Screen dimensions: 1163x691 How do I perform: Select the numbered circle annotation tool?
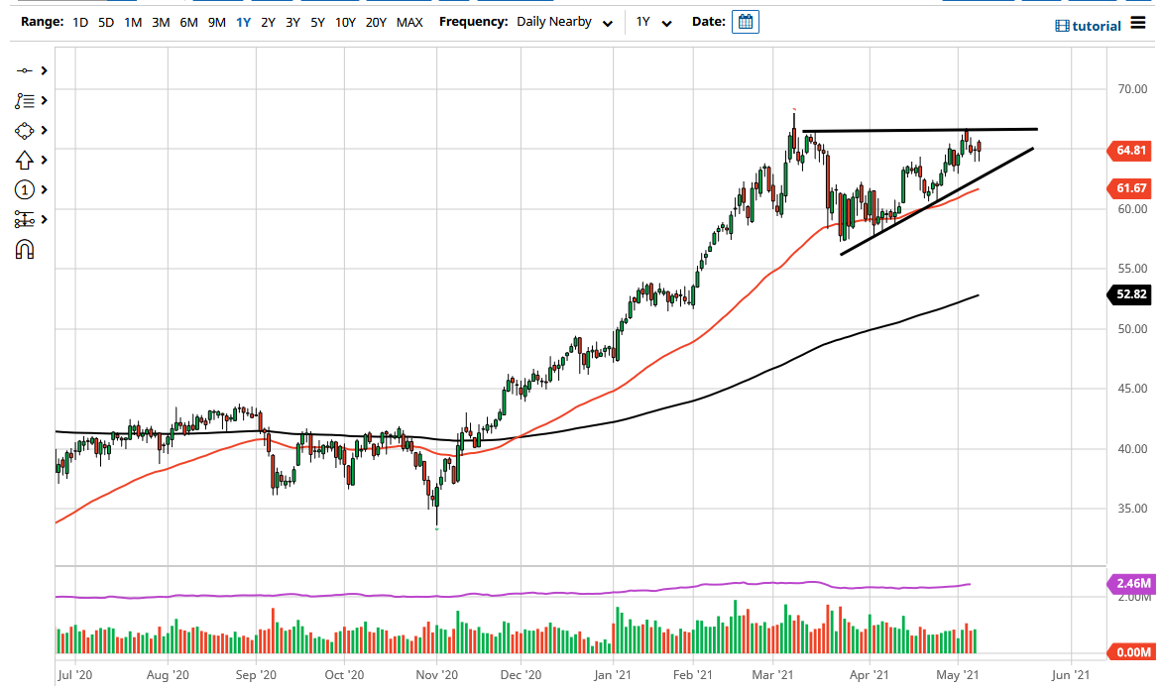(x=22, y=189)
